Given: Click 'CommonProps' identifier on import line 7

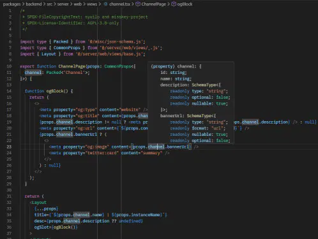Looking at the screenshot, I should click(67, 48).
